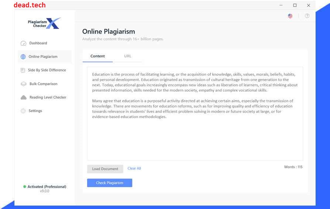330x209 pixels.
Task: Click the Clear All link
Action: click(134, 168)
